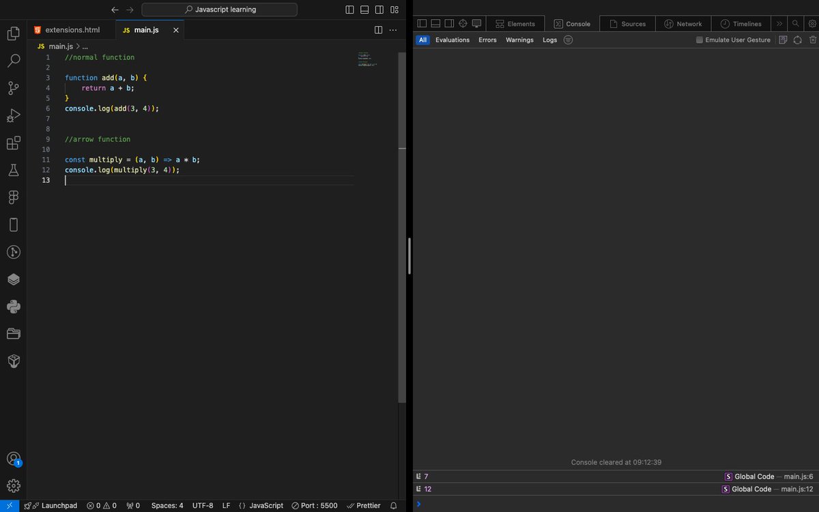Select the Source Control icon
Viewport: 819px width, 512px height.
tap(13, 88)
